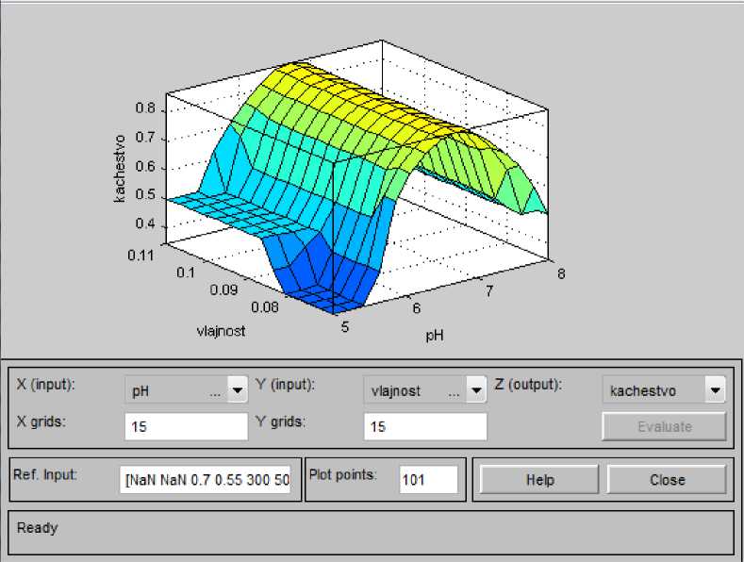Click the 0.11 tick on vlajnost axis
Image resolution: width=744 pixels, height=562 pixels.
[141, 256]
